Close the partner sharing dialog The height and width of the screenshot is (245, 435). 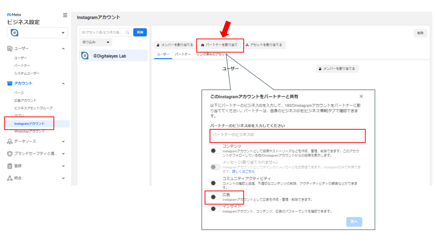(361, 96)
